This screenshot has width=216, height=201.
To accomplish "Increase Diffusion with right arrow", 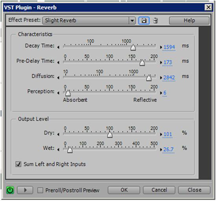I will (x=161, y=78).
